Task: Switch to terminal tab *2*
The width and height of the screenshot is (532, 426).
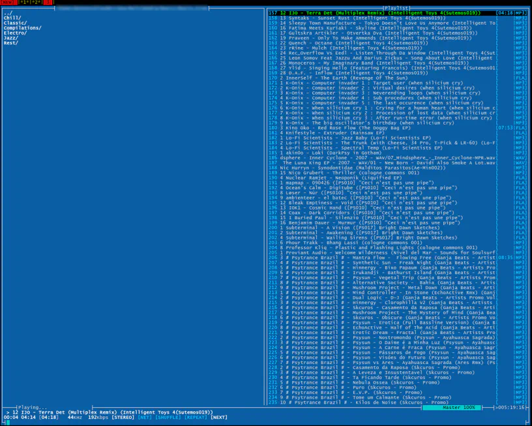Action: pos(36,3)
